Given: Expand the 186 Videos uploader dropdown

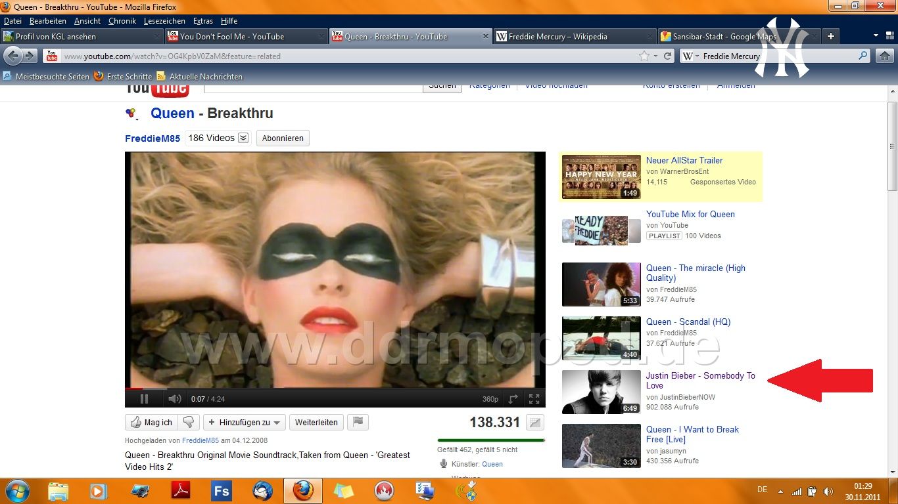Looking at the screenshot, I should click(243, 138).
